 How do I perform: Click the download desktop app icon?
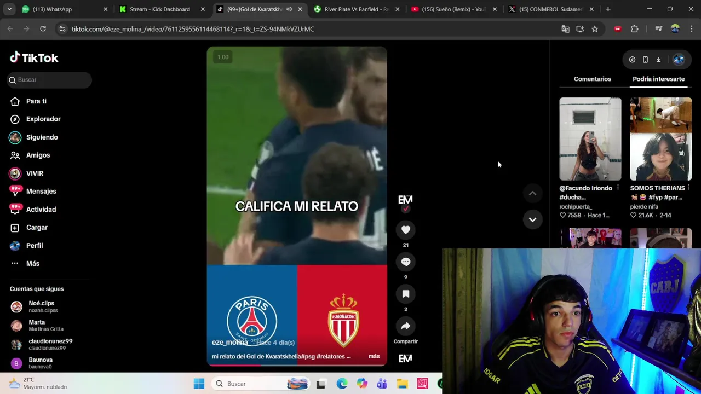point(658,60)
